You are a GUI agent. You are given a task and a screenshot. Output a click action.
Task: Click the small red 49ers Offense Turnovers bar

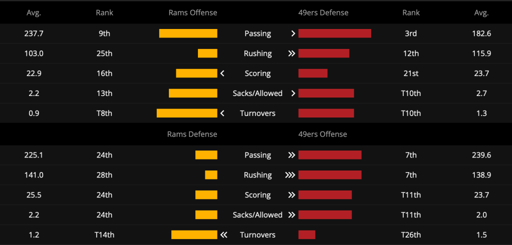tap(307, 234)
